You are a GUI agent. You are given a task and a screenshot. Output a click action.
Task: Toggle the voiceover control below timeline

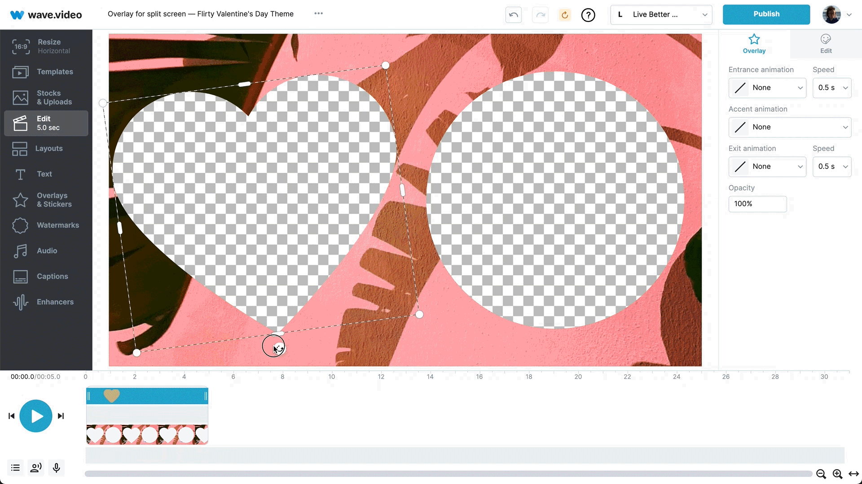[x=35, y=467]
